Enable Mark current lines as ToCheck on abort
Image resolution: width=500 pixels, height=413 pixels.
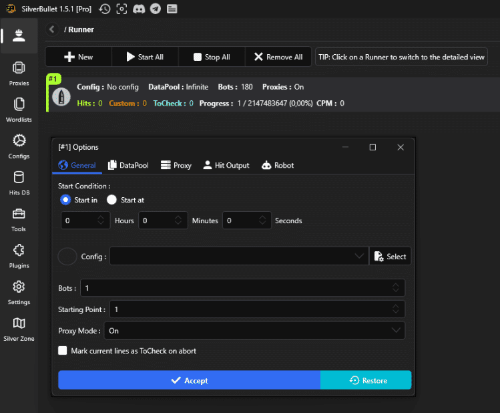[63, 351]
